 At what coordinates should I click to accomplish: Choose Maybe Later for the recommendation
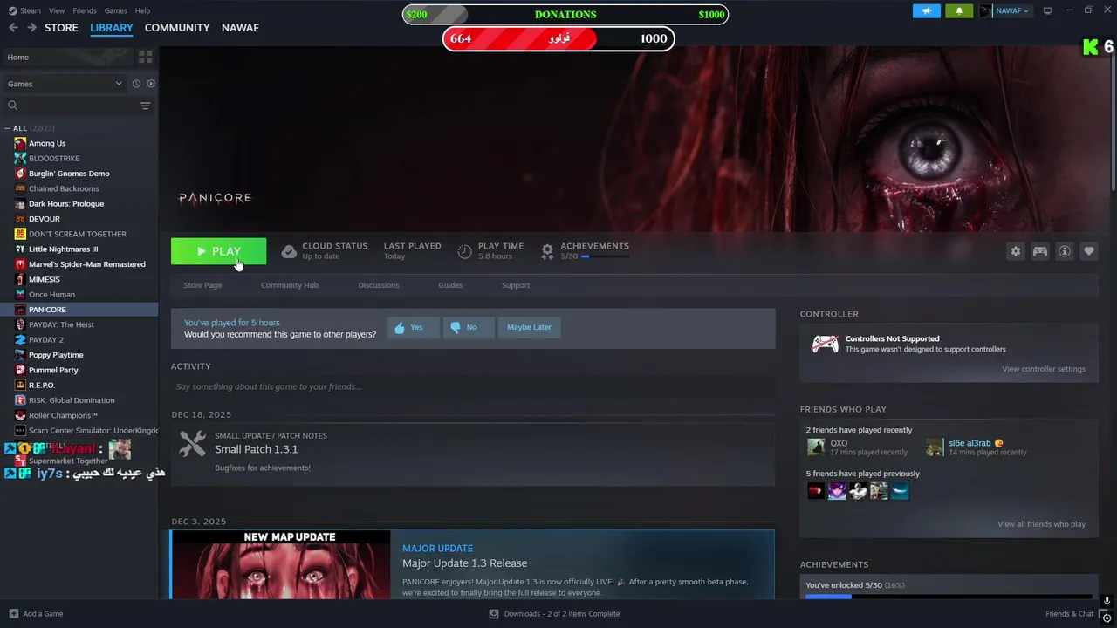click(x=529, y=327)
